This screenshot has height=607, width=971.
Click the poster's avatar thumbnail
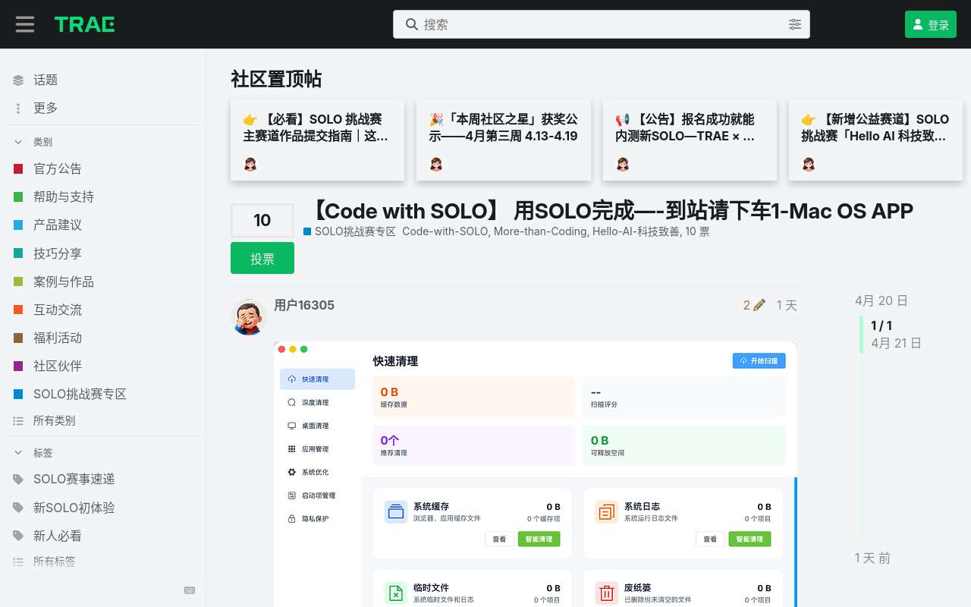tap(248, 316)
